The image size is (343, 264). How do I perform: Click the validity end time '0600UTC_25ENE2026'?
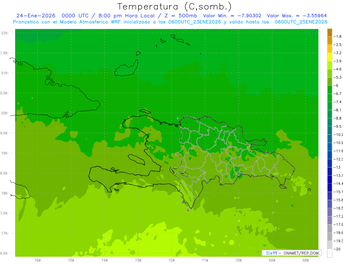click(301, 22)
